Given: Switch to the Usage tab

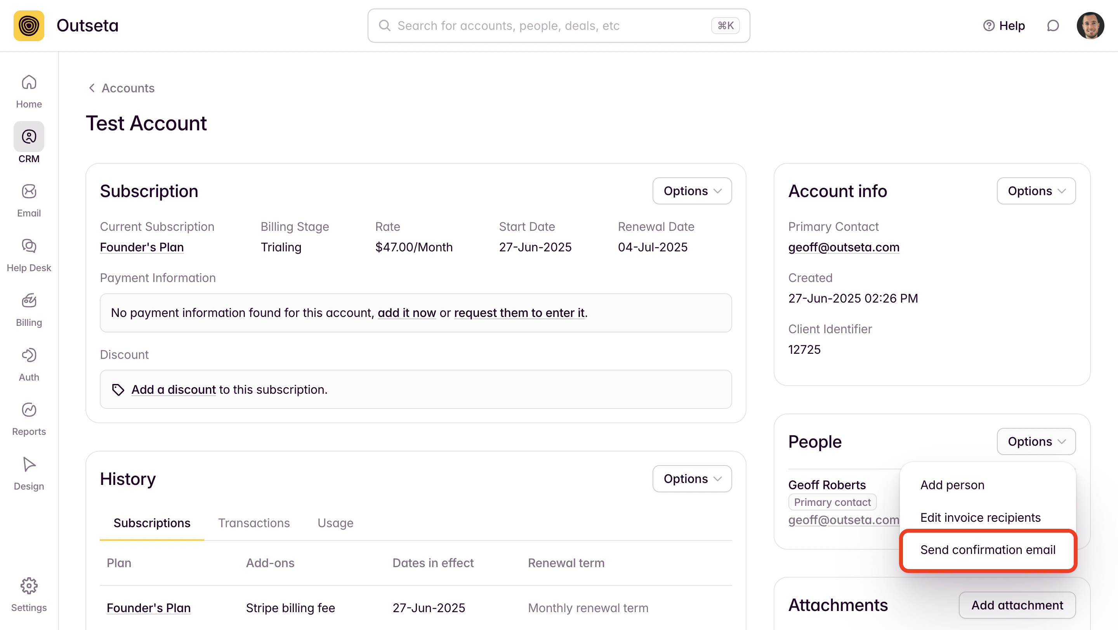Looking at the screenshot, I should (x=335, y=523).
